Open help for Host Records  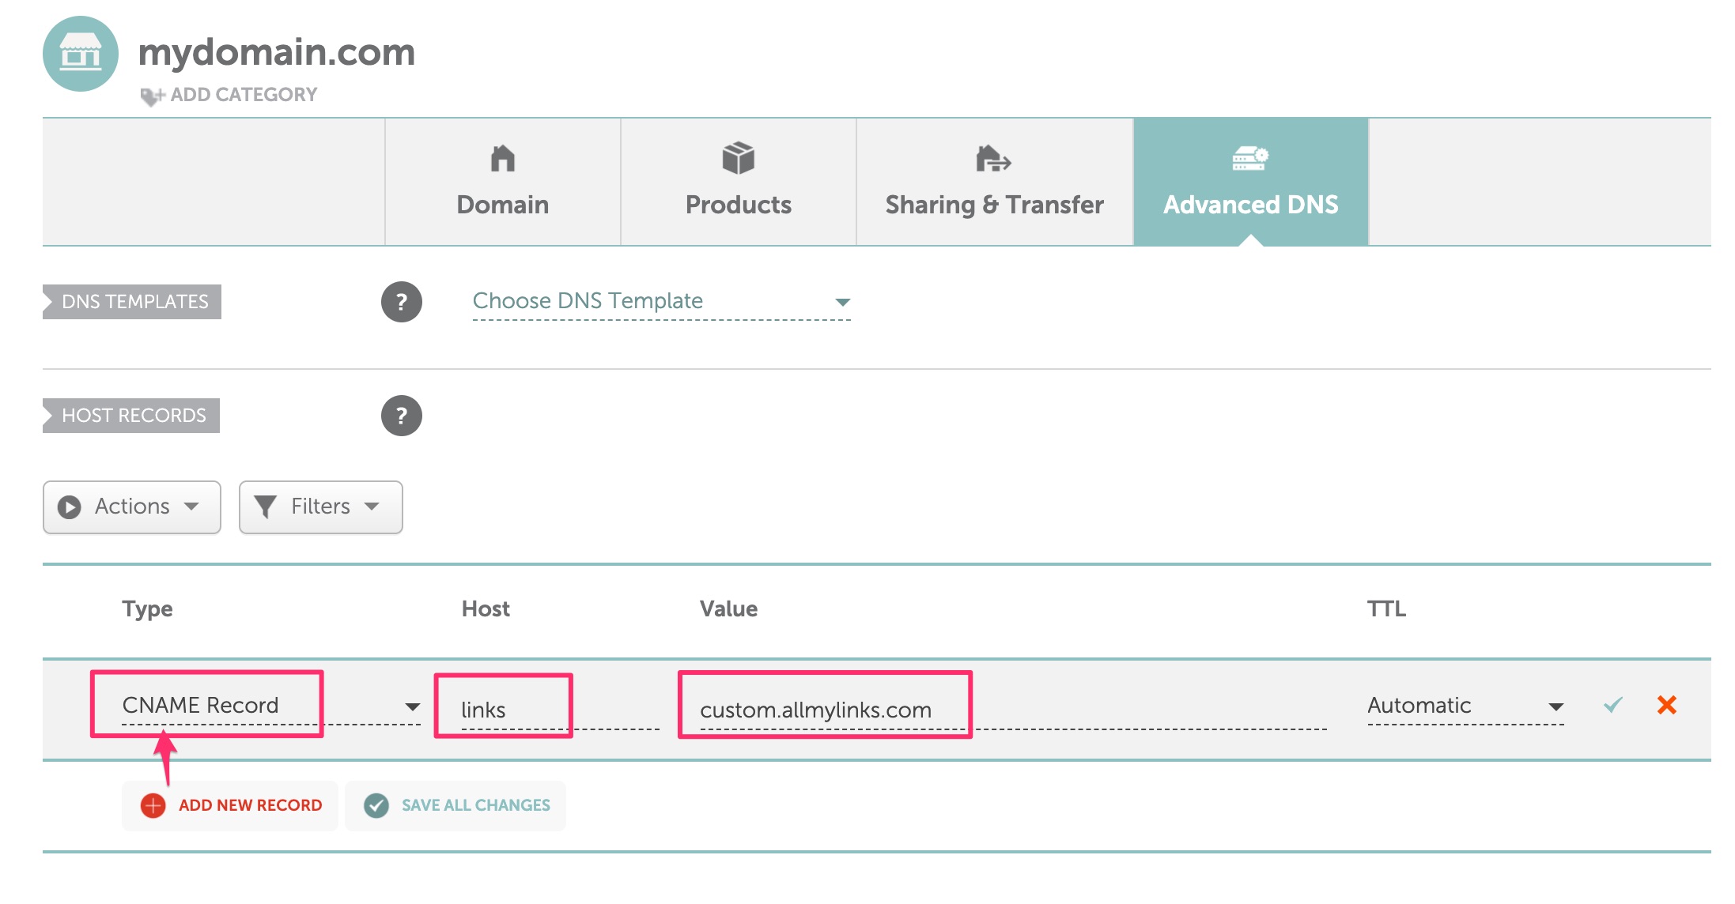click(402, 416)
